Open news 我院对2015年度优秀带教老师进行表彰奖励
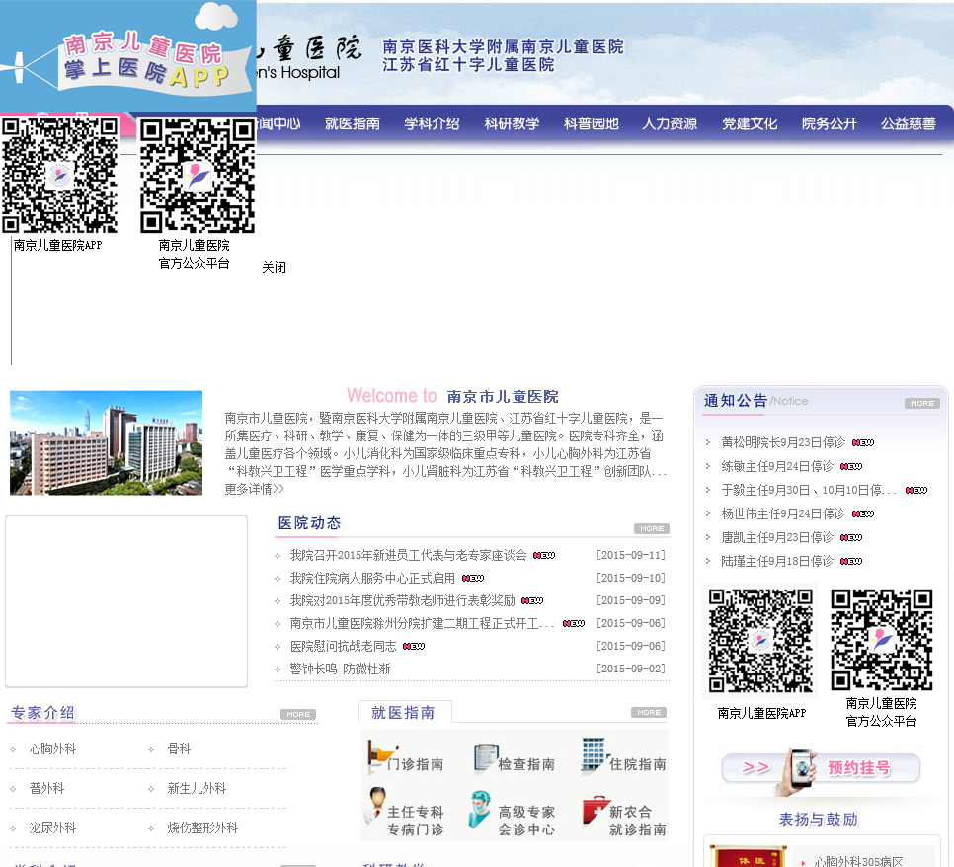Screen dimensions: 954x867 402,601
